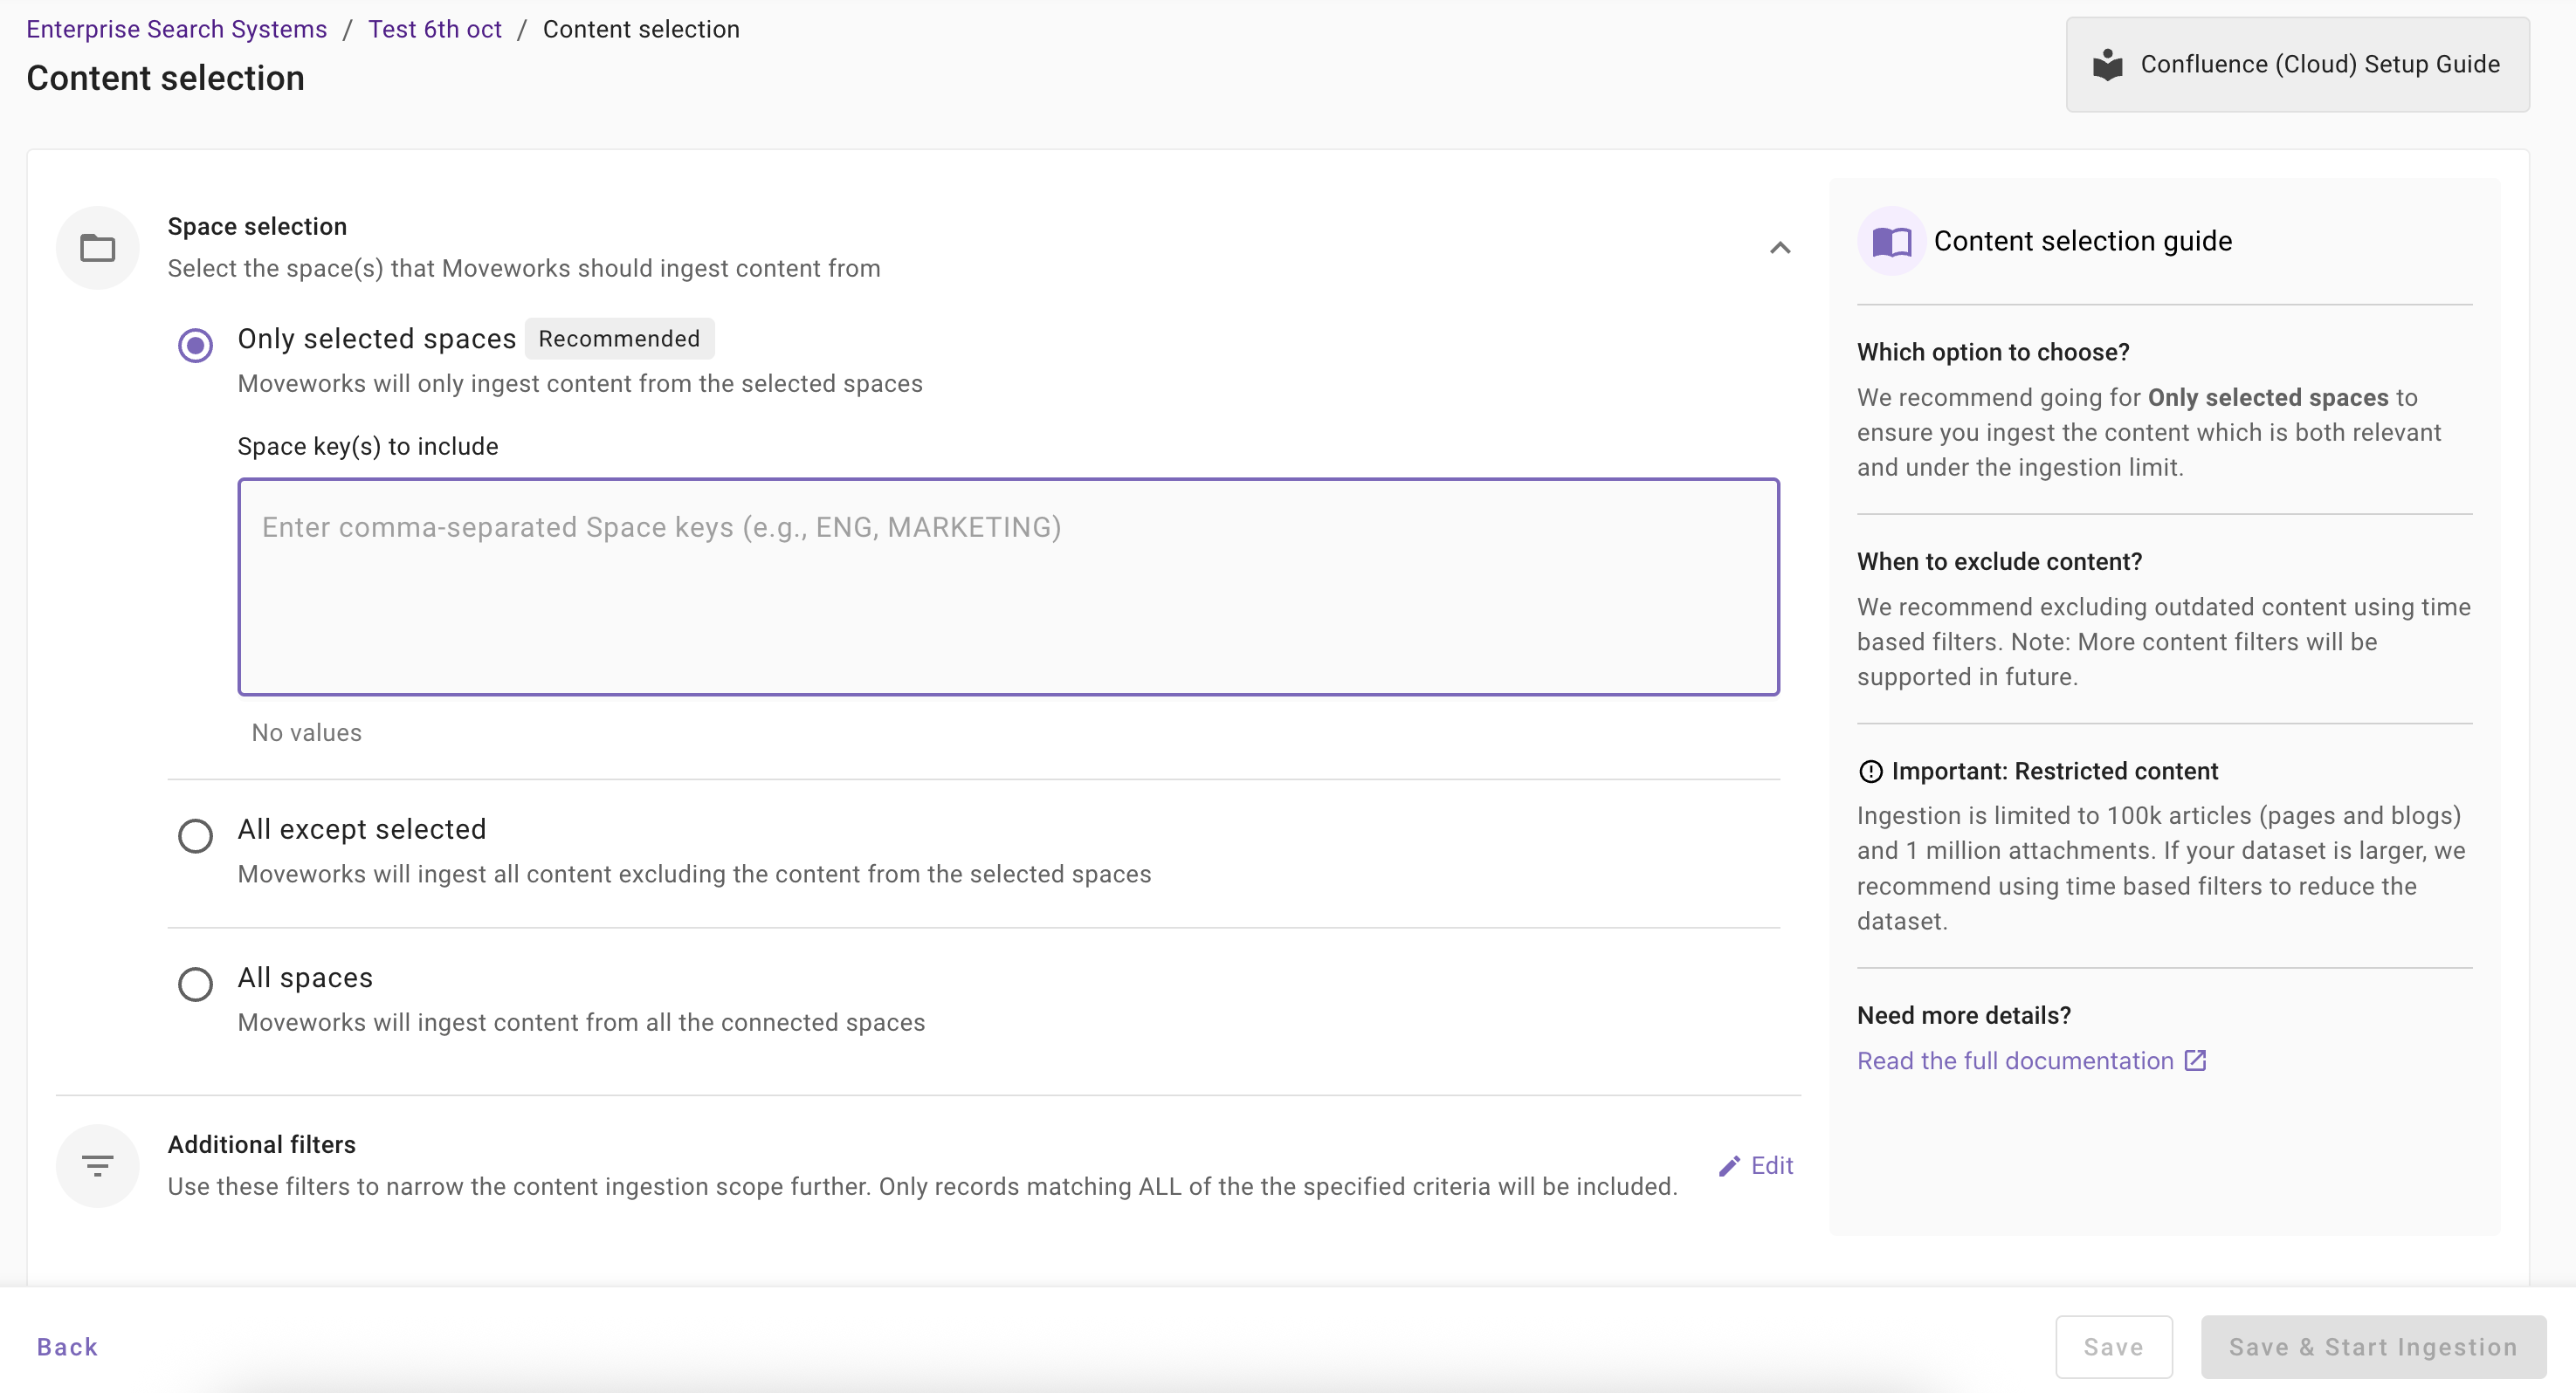Viewport: 2576px width, 1393px height.
Task: Choose the All except selected option
Action: pos(195,835)
